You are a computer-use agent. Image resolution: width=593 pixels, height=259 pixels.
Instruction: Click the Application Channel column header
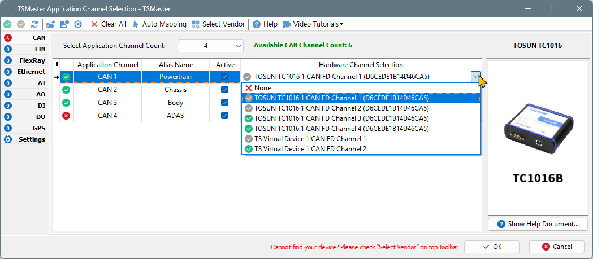point(108,65)
